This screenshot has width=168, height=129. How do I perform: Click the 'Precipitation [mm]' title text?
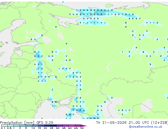17,123
